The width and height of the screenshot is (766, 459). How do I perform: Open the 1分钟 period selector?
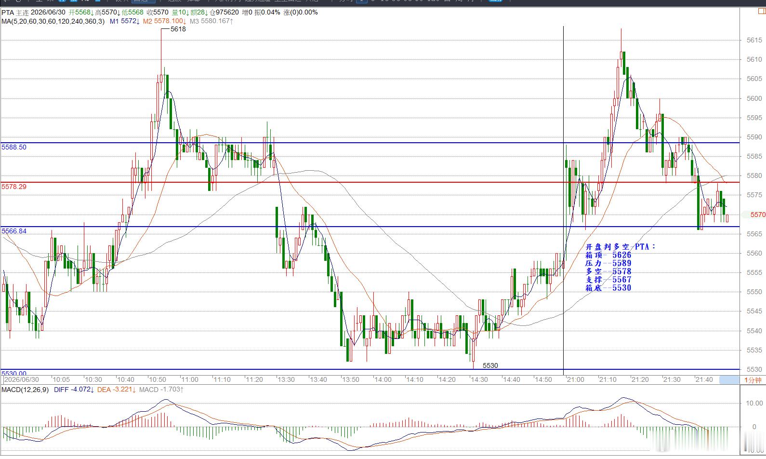[753, 380]
